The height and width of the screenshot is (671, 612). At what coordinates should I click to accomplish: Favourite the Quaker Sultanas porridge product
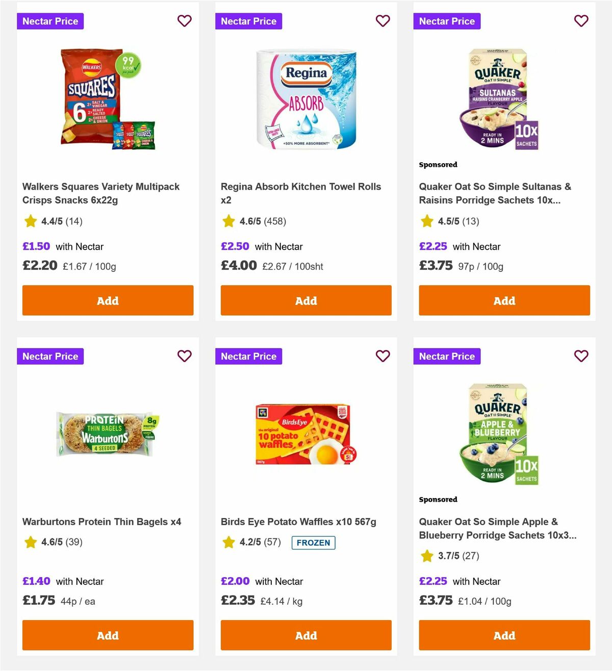click(x=581, y=21)
